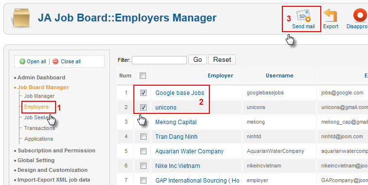Screen dimensions: 368x185
Task: Collapse the Job Board Manager section
Action: point(43,87)
